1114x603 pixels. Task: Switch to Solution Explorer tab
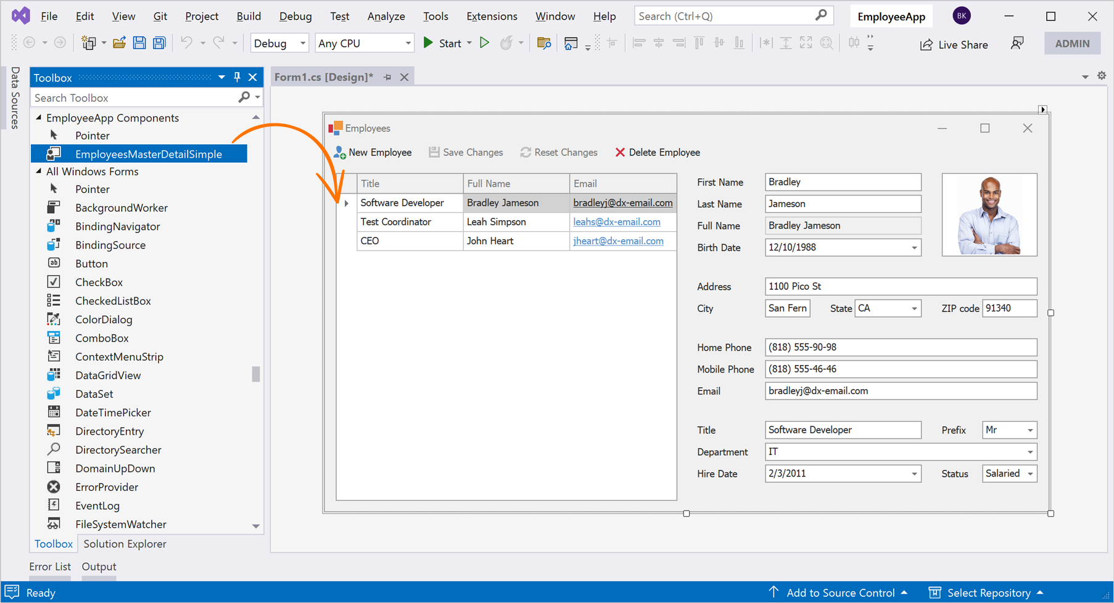125,544
